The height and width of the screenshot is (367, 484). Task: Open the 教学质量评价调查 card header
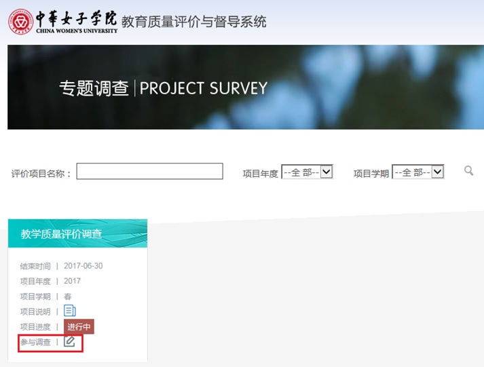tap(77, 233)
